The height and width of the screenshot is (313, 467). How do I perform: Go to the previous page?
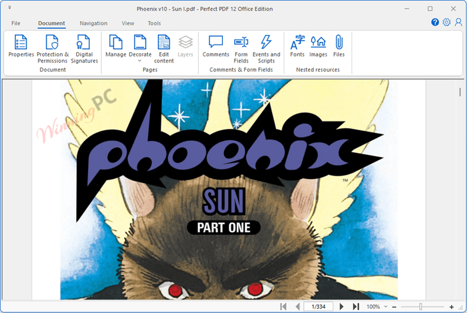[297, 307]
